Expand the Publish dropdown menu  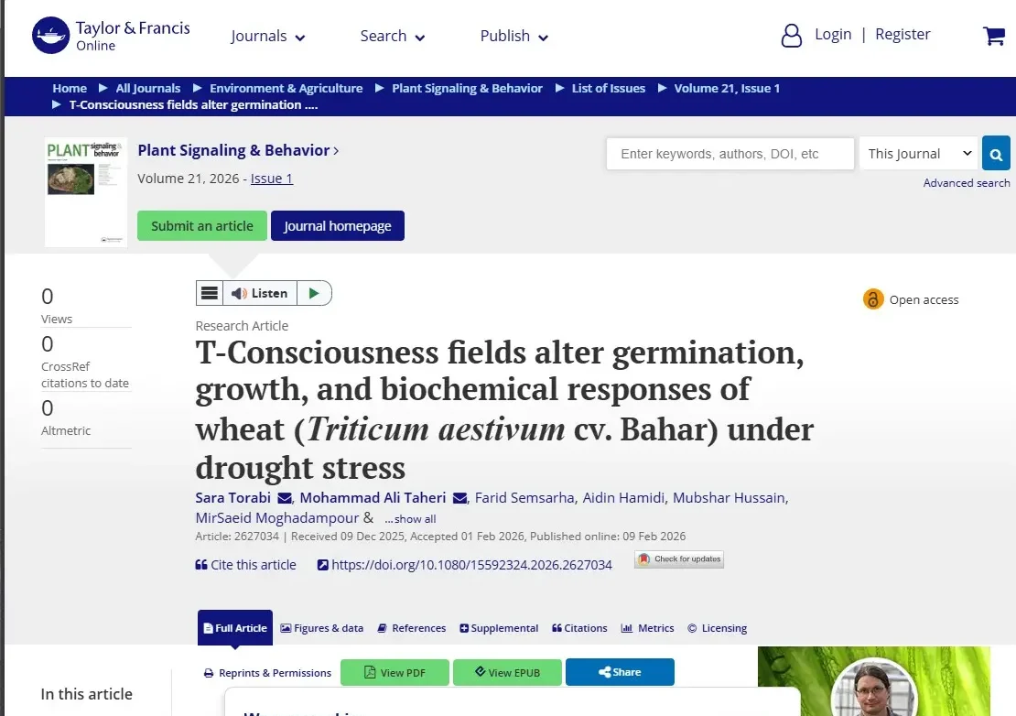[x=513, y=37]
